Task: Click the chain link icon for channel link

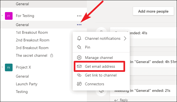Action: coord(79,75)
